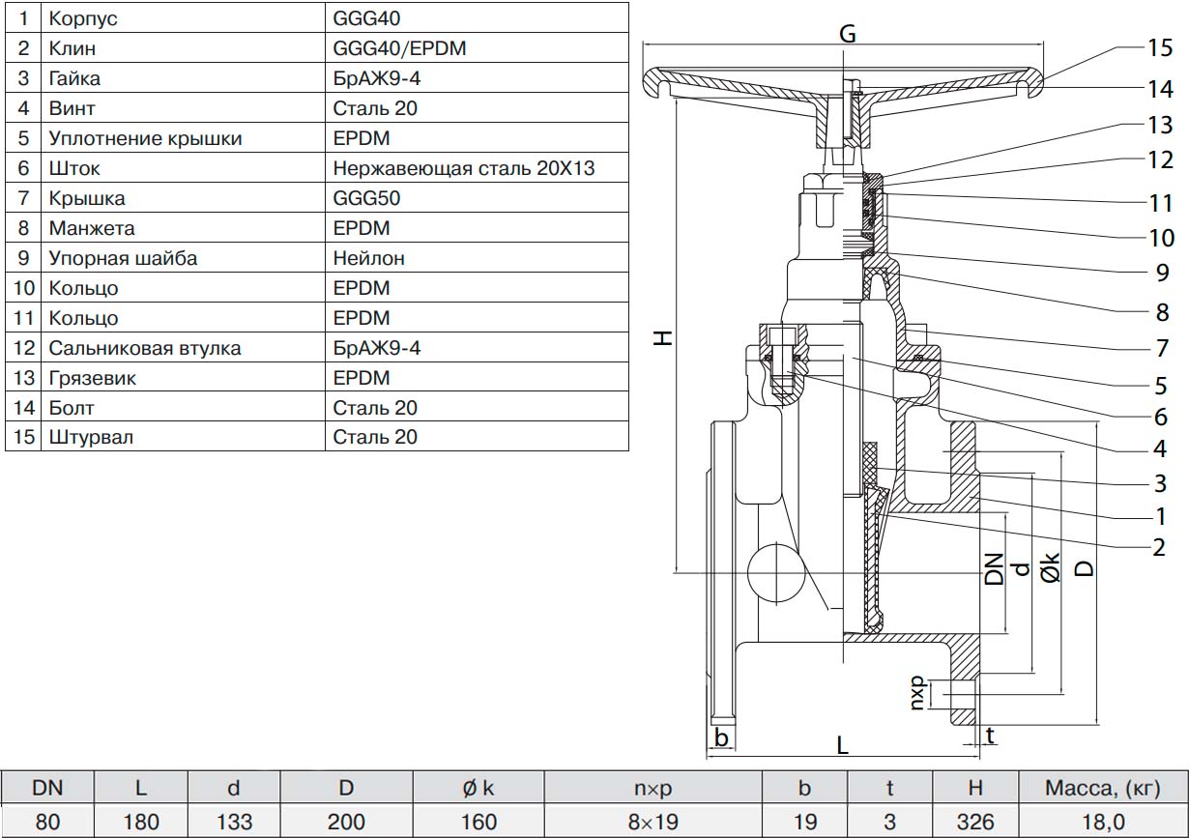Click the "18,0" mass value
Image resolution: width=1189 pixels, height=838 pixels.
[x=1102, y=822]
